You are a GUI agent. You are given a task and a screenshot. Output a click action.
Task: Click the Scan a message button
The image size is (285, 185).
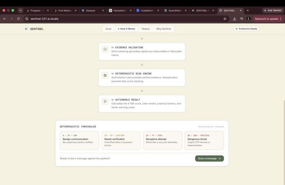coord(209,159)
